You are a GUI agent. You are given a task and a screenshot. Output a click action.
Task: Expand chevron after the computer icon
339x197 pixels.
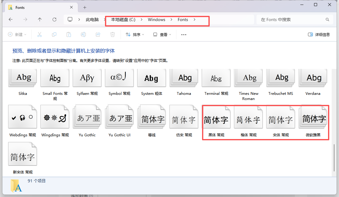(x=79, y=20)
